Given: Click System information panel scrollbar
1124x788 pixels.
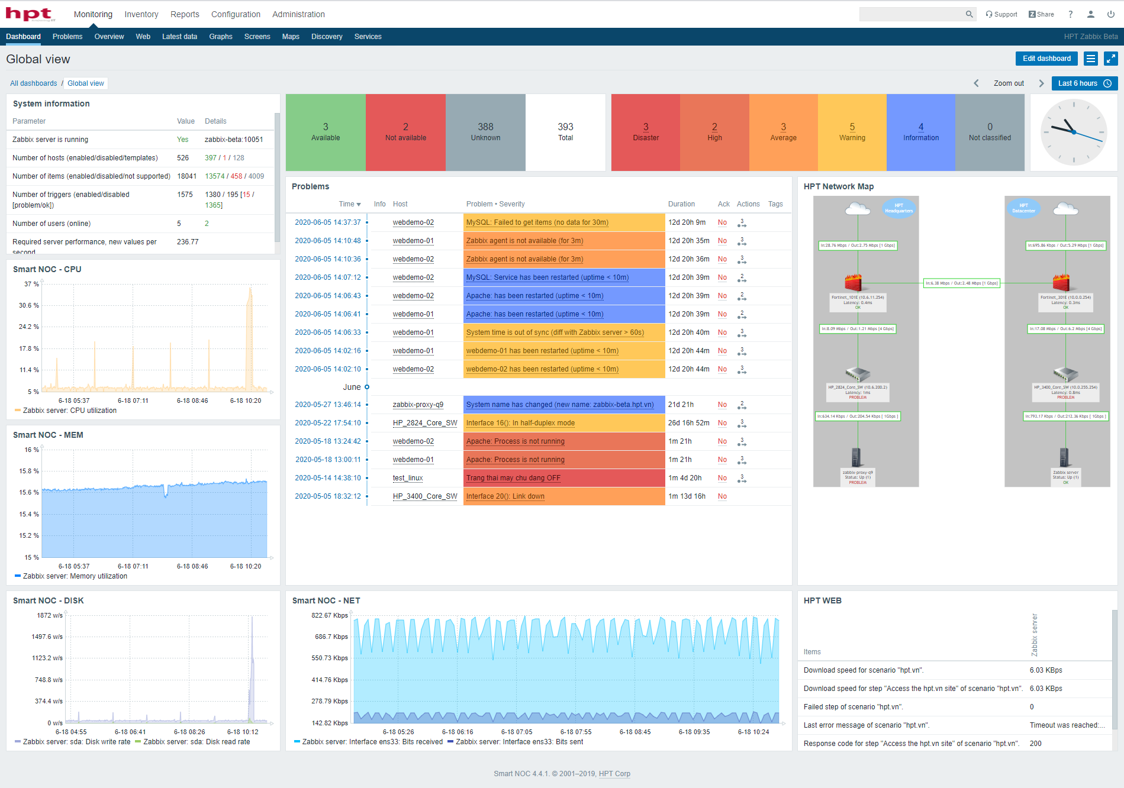Looking at the screenshot, I should click(x=277, y=177).
